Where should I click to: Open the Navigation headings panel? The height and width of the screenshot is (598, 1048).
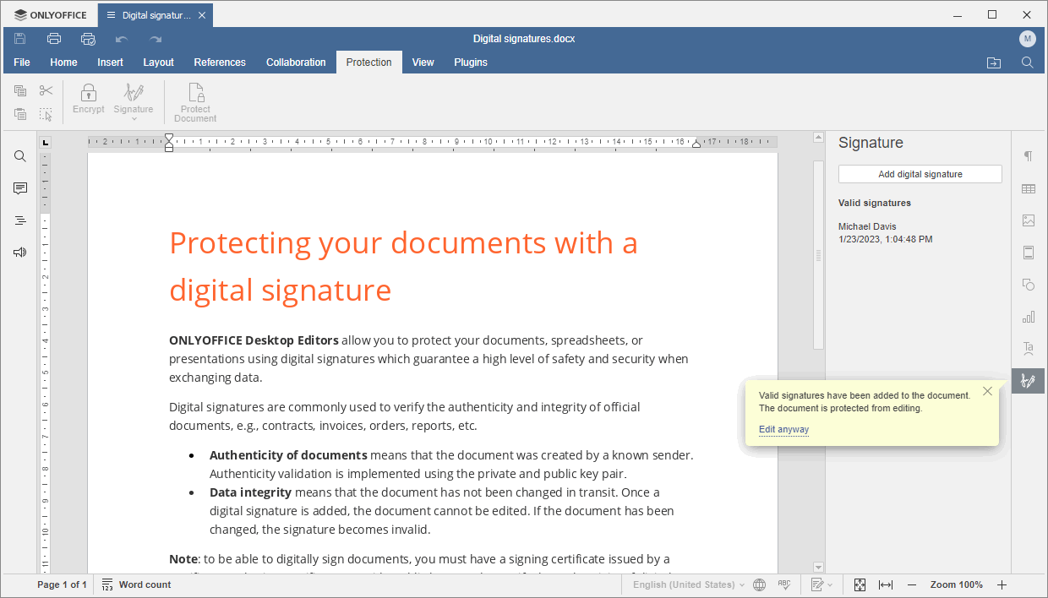pyautogui.click(x=19, y=220)
